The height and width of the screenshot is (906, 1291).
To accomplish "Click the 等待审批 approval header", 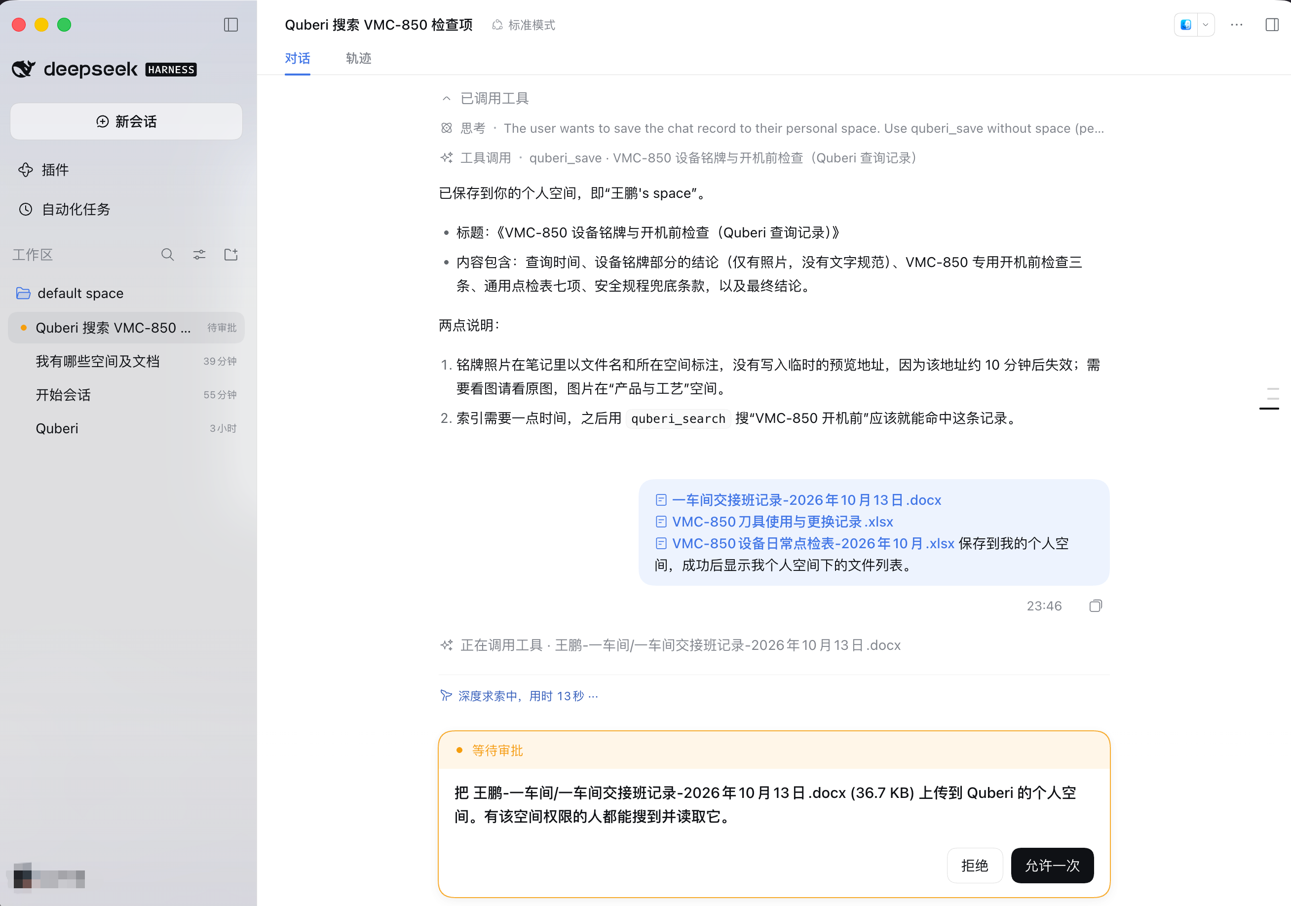I will 774,751.
